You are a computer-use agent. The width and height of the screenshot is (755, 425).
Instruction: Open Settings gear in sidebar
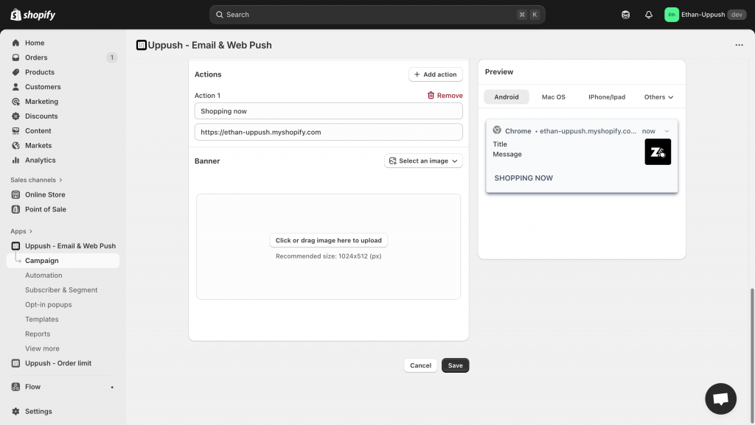tap(16, 412)
